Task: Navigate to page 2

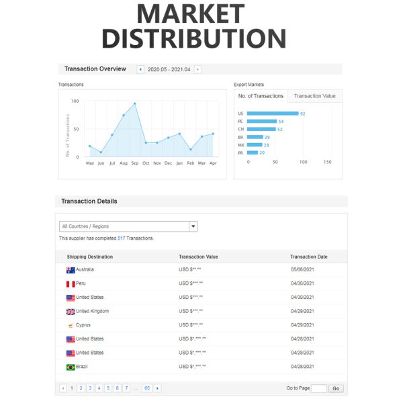Action: point(81,388)
